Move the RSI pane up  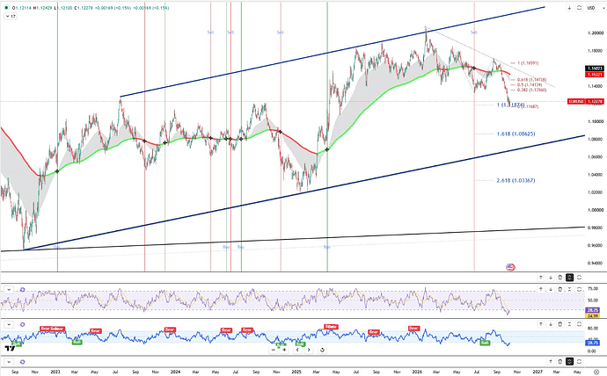click(x=541, y=289)
